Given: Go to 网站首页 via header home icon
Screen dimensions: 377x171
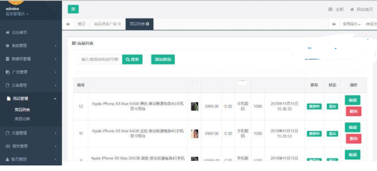Looking at the screenshot, I should (352, 9).
